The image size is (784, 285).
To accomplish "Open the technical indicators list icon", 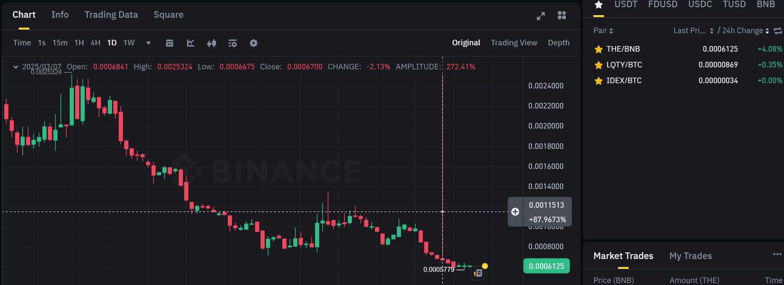I will (x=233, y=43).
